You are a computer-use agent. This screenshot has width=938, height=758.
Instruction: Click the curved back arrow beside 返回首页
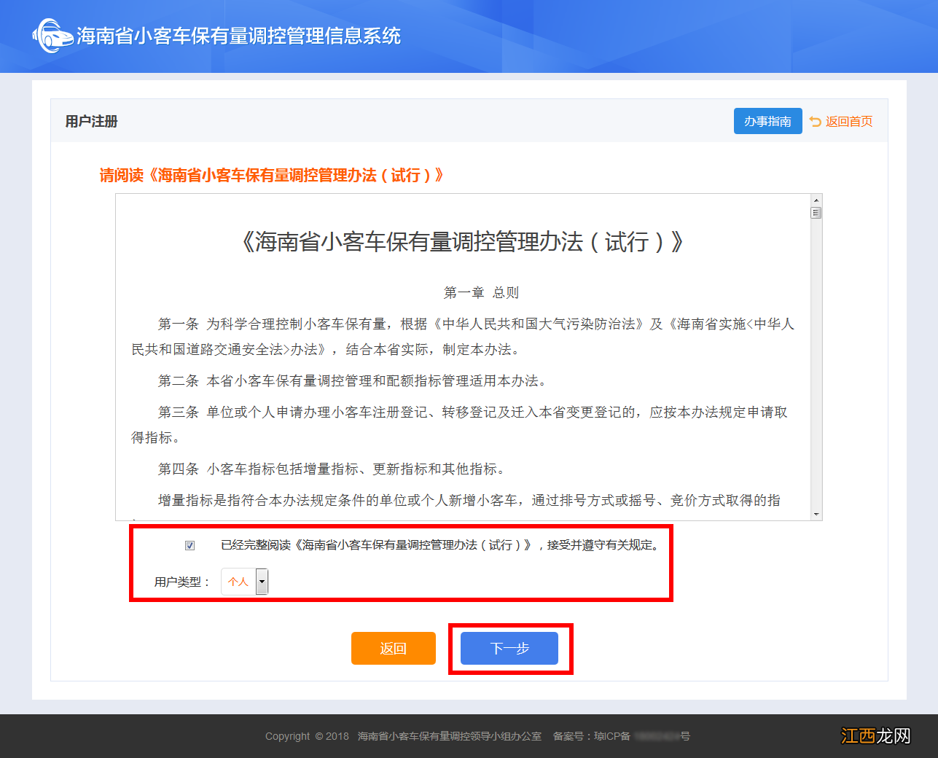pos(814,121)
